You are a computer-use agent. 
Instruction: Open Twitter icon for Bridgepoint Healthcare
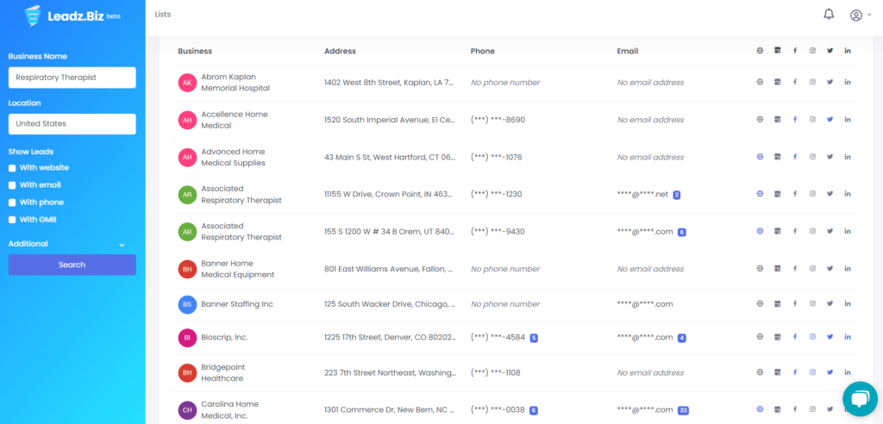point(830,372)
